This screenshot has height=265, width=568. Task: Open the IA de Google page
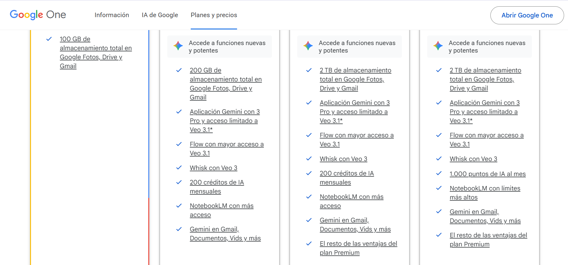pos(159,15)
